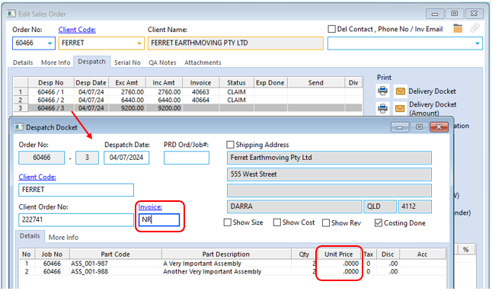Select the Despatch tab
The width and height of the screenshot is (492, 291).
coord(91,62)
